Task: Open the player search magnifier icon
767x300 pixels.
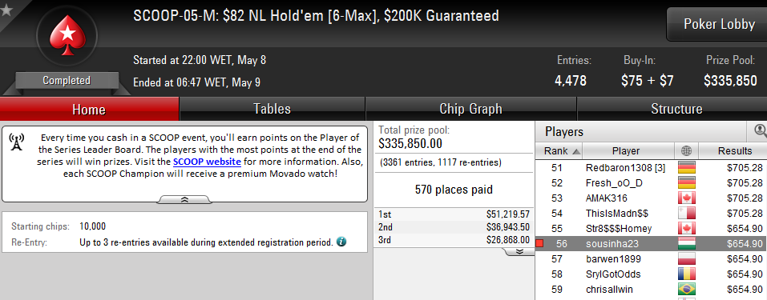Action: click(760, 131)
